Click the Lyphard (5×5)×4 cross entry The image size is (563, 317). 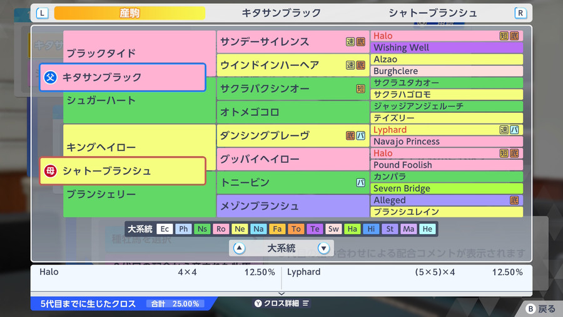point(405,272)
